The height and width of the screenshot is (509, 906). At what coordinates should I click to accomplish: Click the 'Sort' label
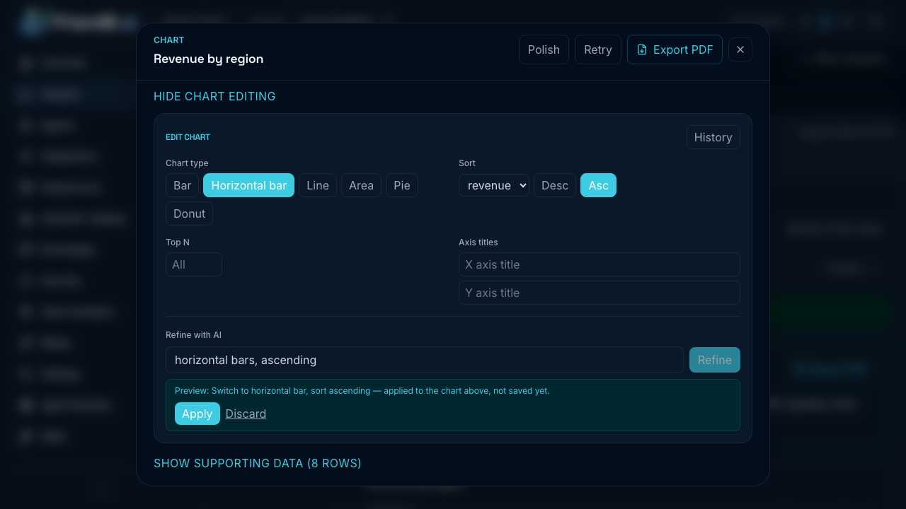[x=467, y=163]
